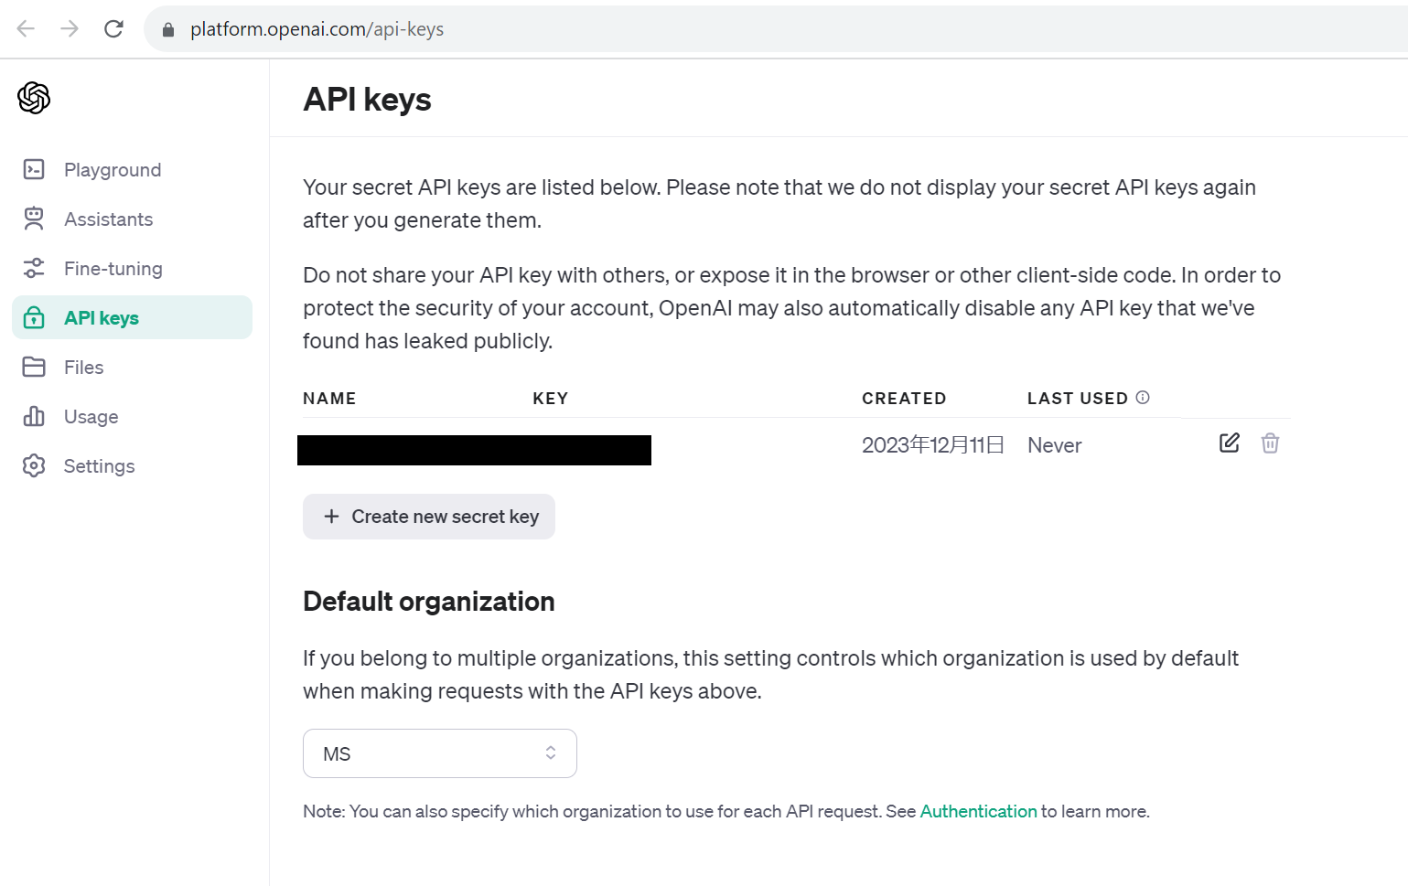Click the LAST USED column header
The width and height of the screenshot is (1408, 886).
pyautogui.click(x=1078, y=399)
